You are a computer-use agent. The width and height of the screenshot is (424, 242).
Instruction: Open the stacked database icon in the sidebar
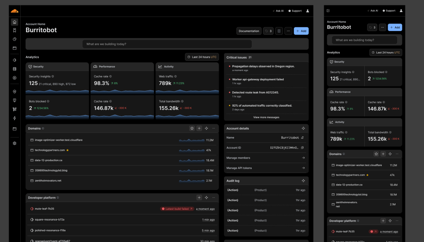tap(14, 69)
